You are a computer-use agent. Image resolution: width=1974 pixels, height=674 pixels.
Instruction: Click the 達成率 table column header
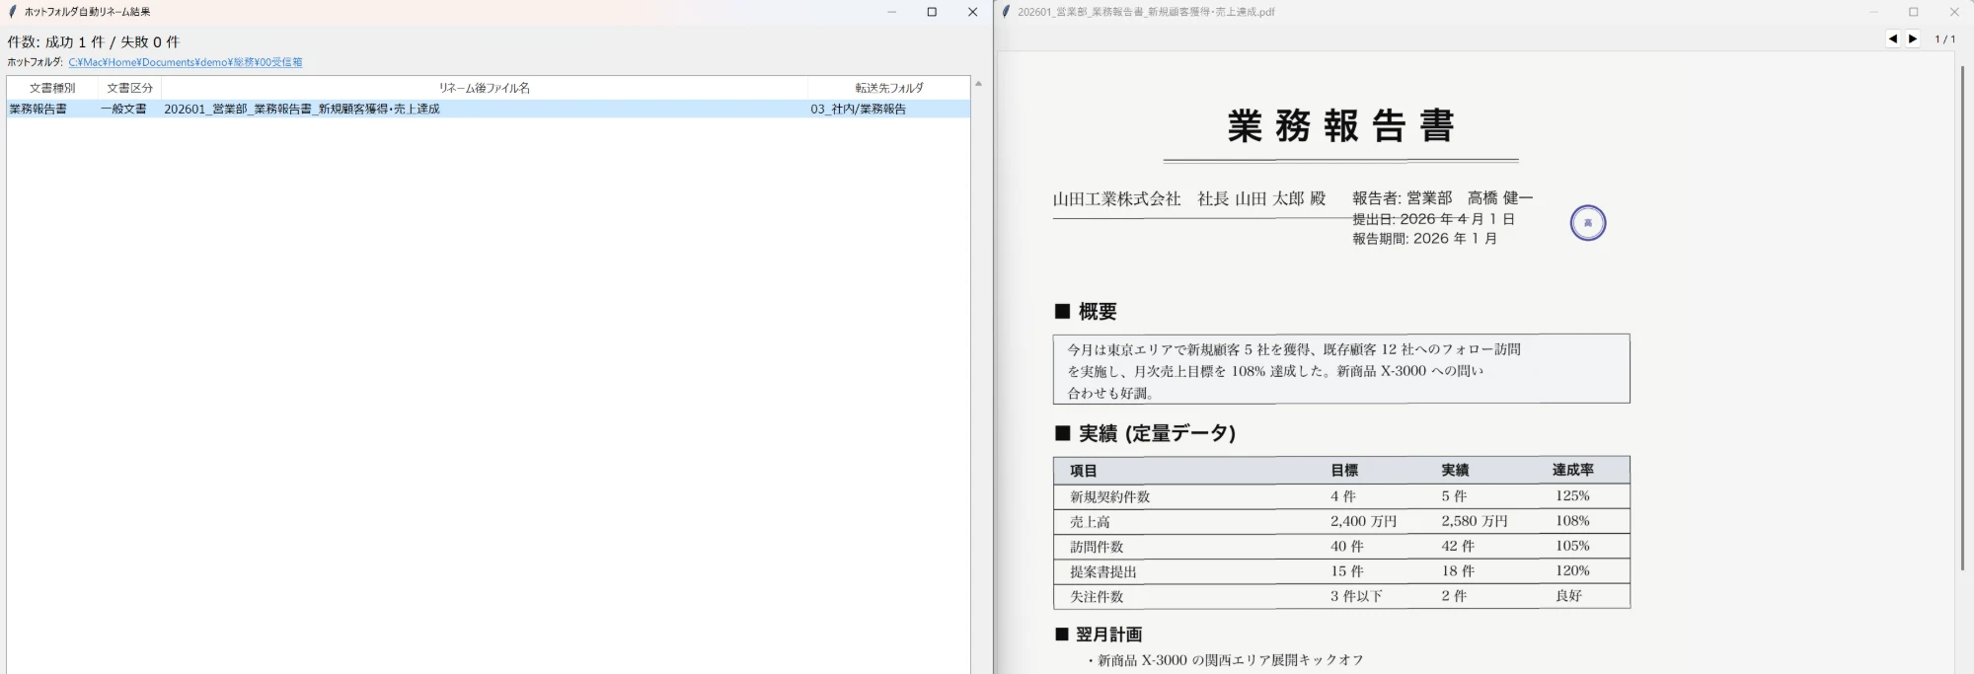tap(1573, 470)
